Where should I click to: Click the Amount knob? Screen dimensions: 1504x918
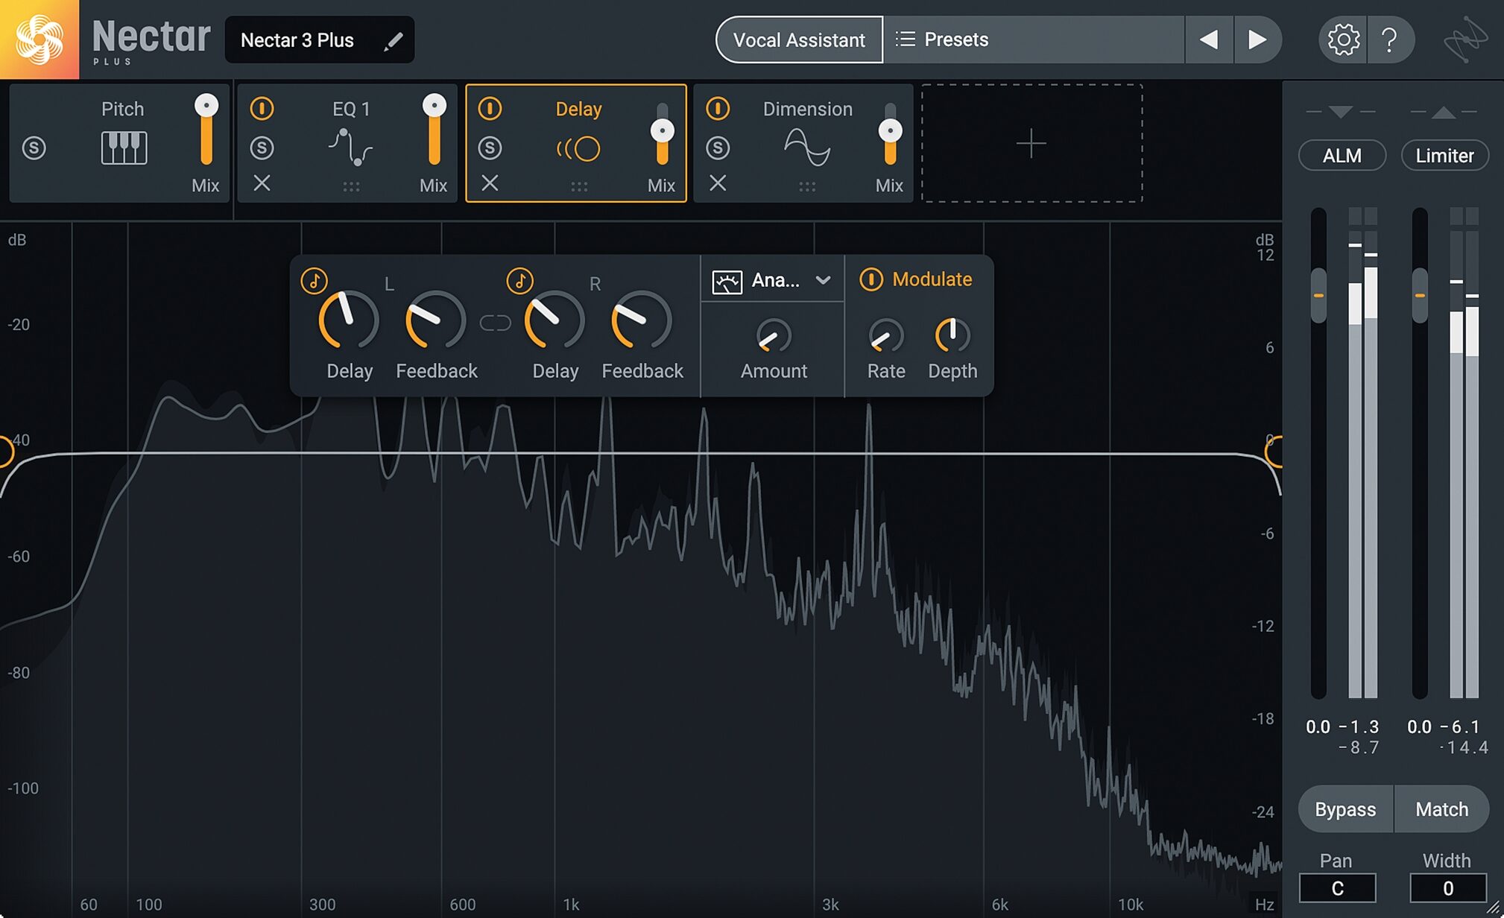pos(774,336)
